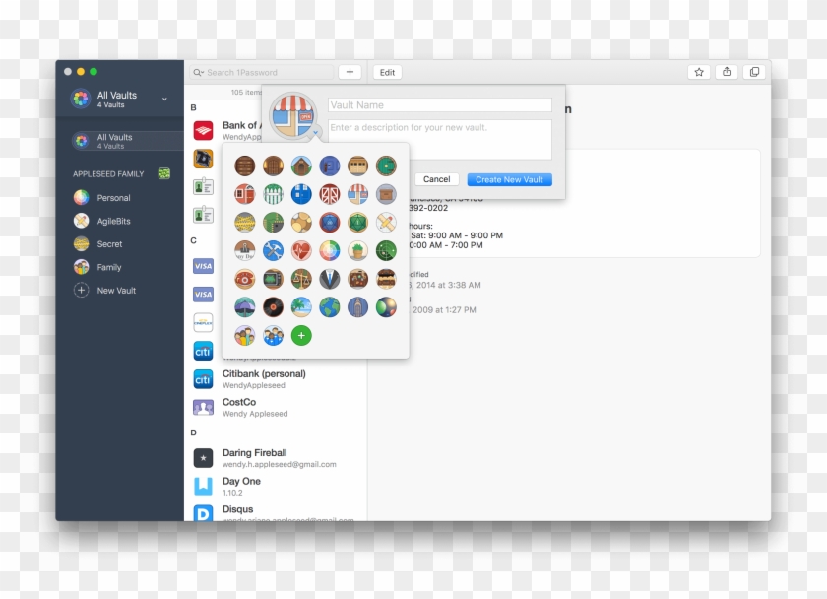
Task: Pick the dog house vault icon
Action: pyautogui.click(x=301, y=166)
